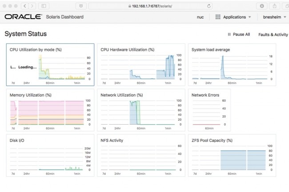289x192 pixels.
Task: Select the CPU Utilization by mode chart
Action: coord(50,65)
